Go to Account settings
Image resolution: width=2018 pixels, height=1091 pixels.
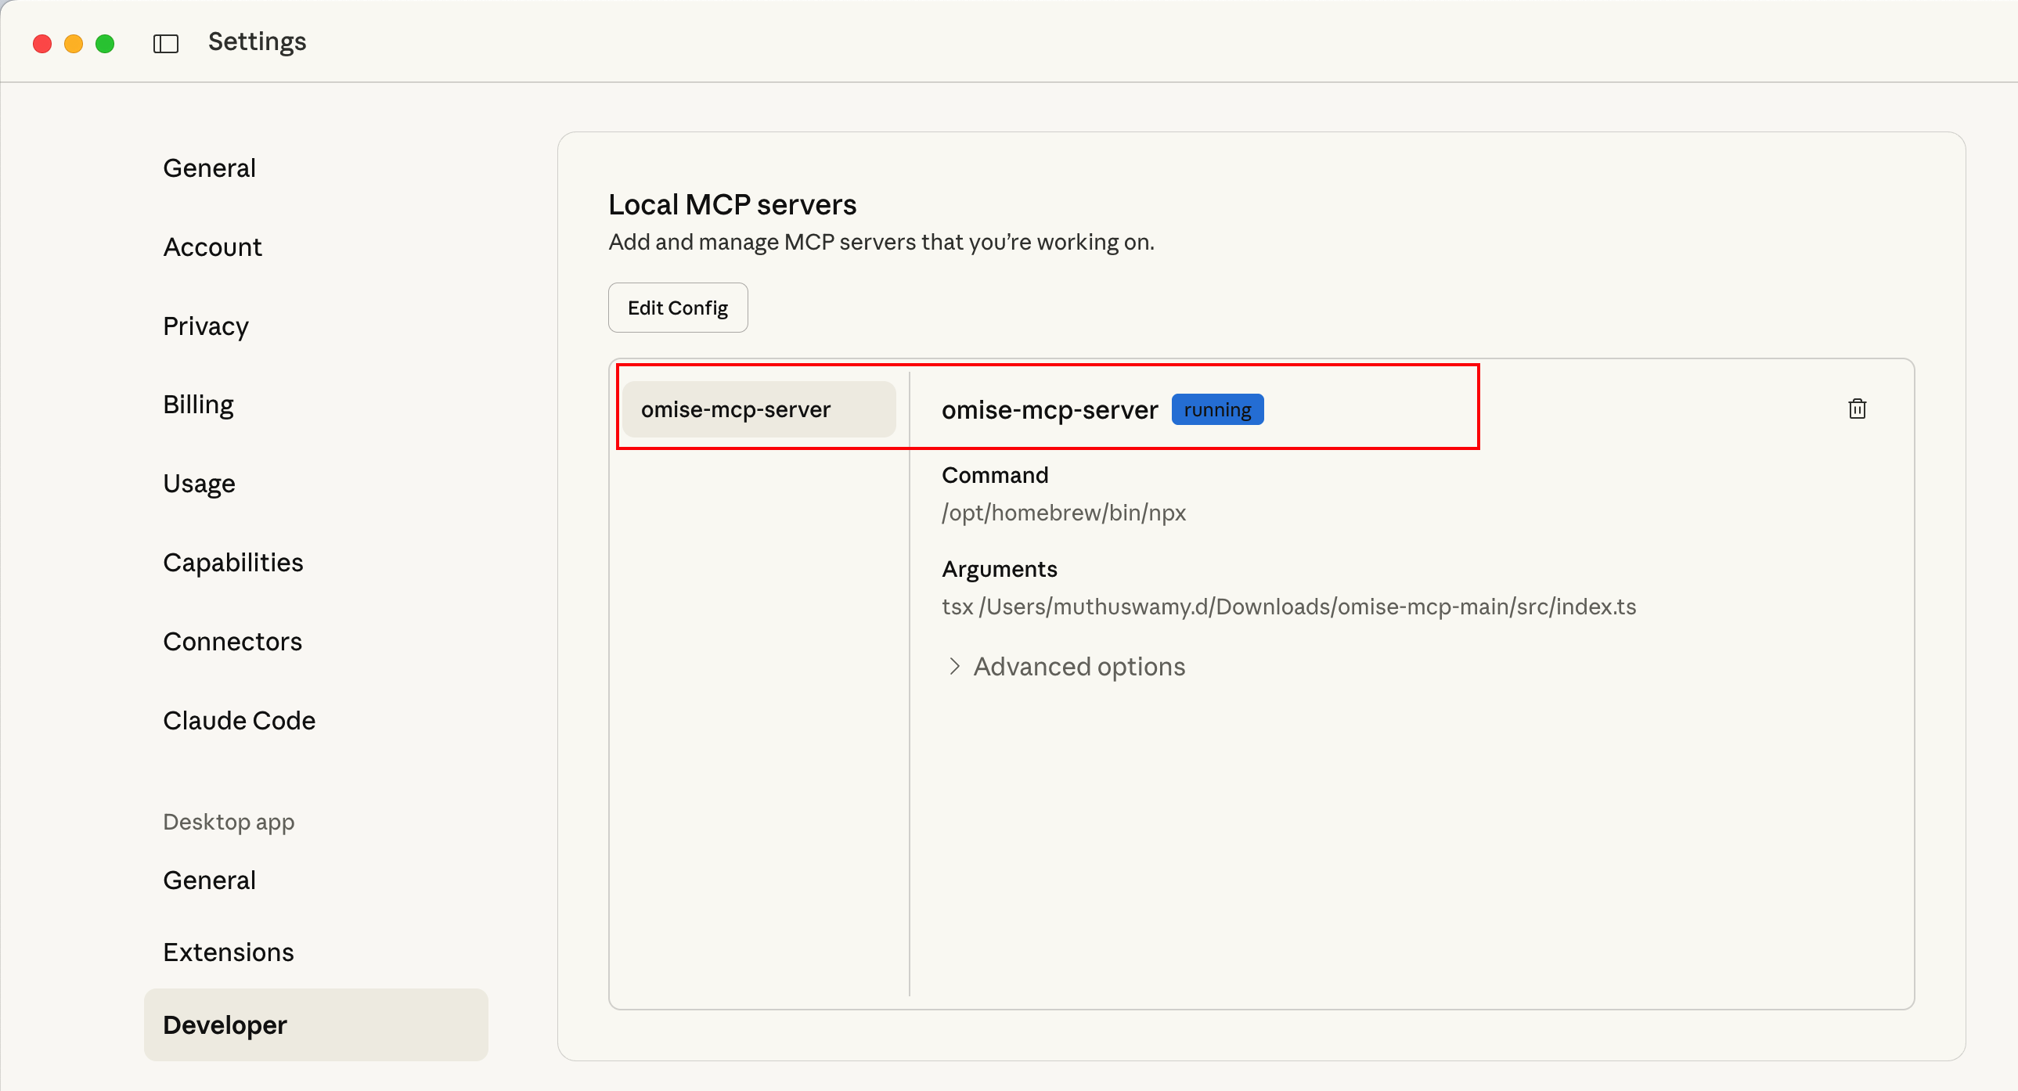pyautogui.click(x=212, y=247)
